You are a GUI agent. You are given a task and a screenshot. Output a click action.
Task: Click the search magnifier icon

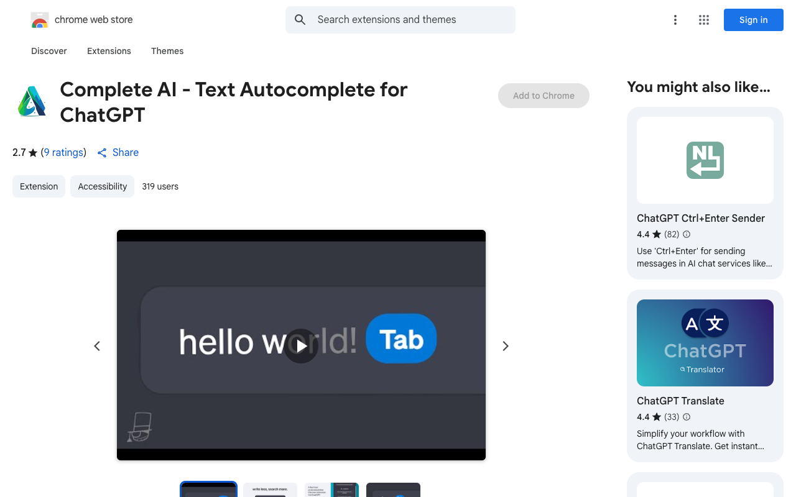300,20
